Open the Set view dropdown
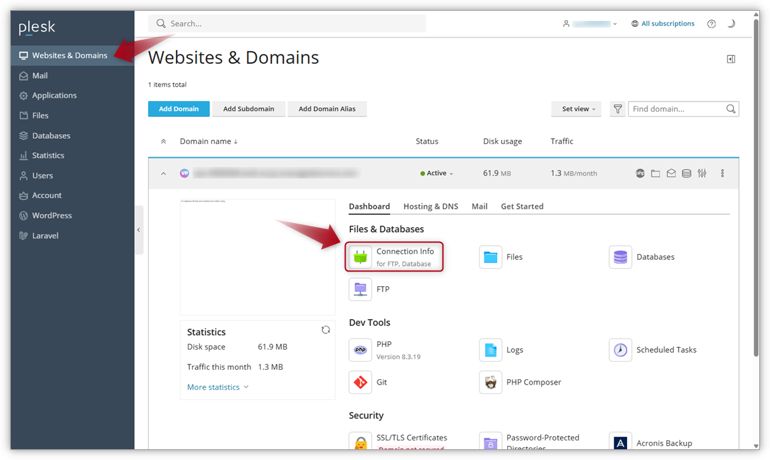The height and width of the screenshot is (460, 770). pyautogui.click(x=576, y=108)
